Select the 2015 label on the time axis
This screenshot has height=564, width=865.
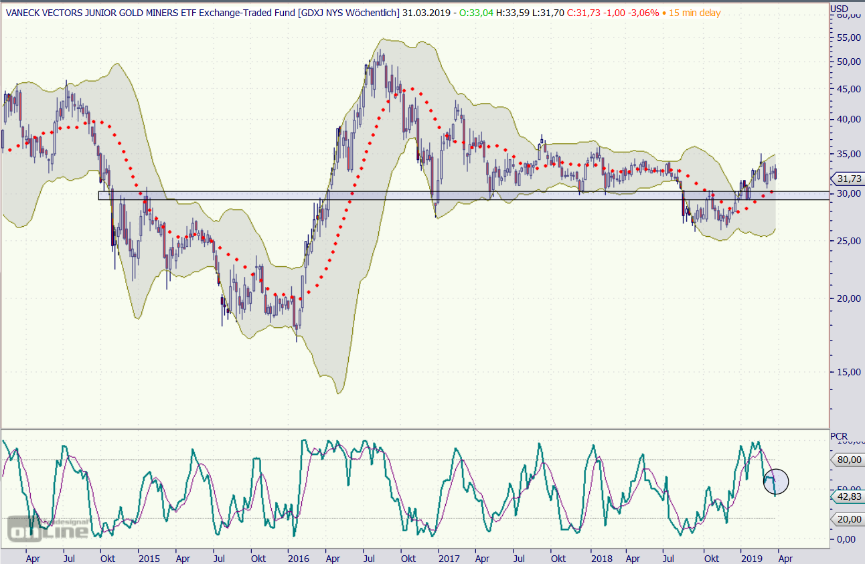point(149,557)
